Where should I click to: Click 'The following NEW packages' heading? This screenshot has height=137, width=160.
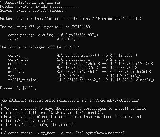(x=46, y=27)
